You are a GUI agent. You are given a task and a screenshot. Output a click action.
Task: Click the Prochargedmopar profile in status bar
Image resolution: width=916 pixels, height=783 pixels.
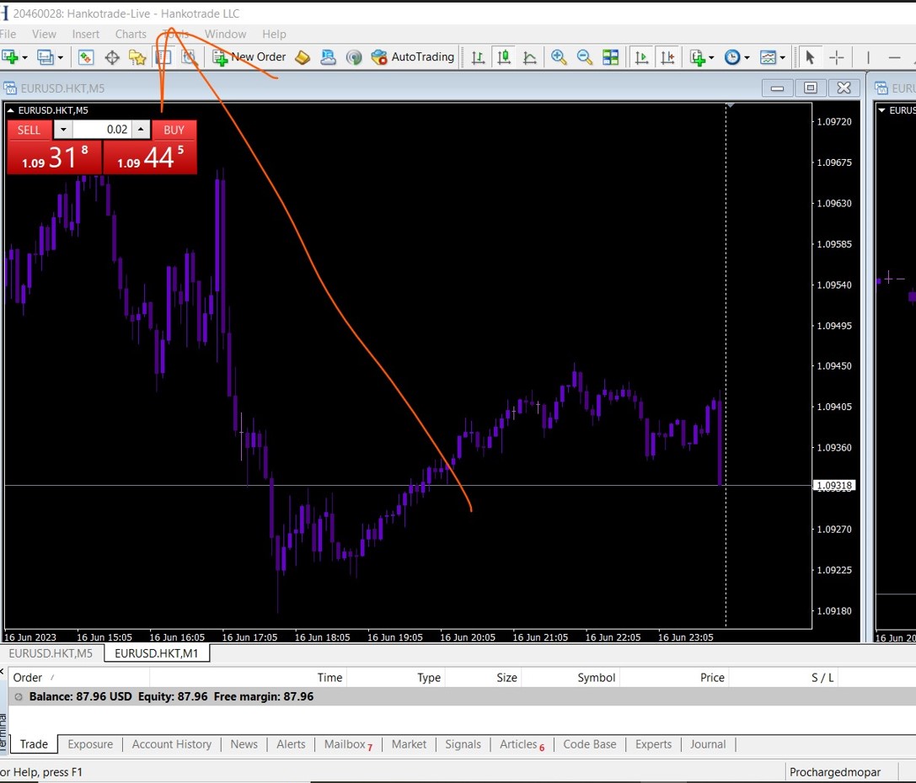point(835,773)
